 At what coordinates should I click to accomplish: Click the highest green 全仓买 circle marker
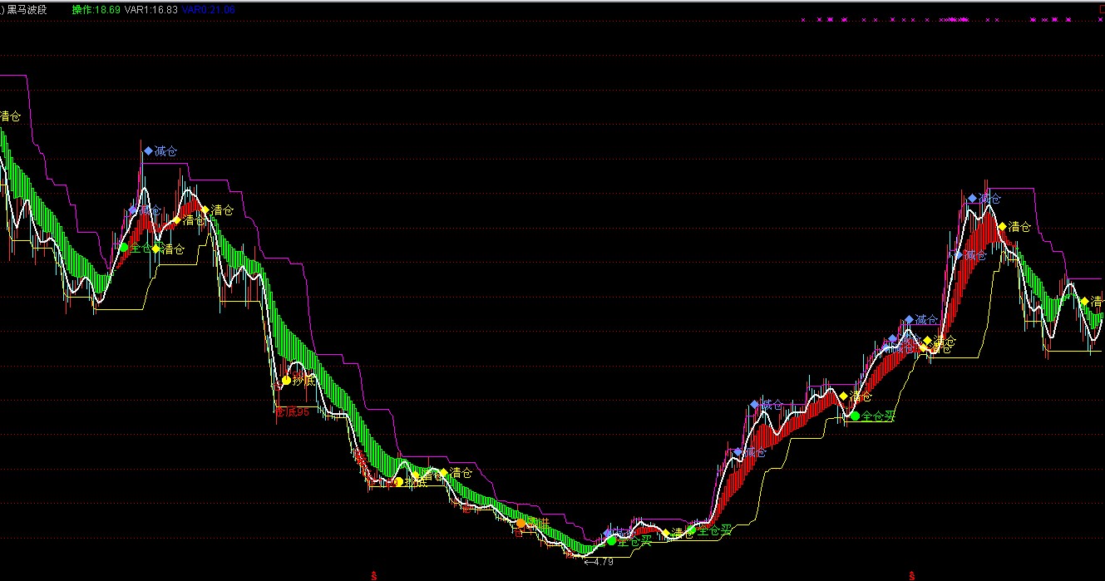855,415
